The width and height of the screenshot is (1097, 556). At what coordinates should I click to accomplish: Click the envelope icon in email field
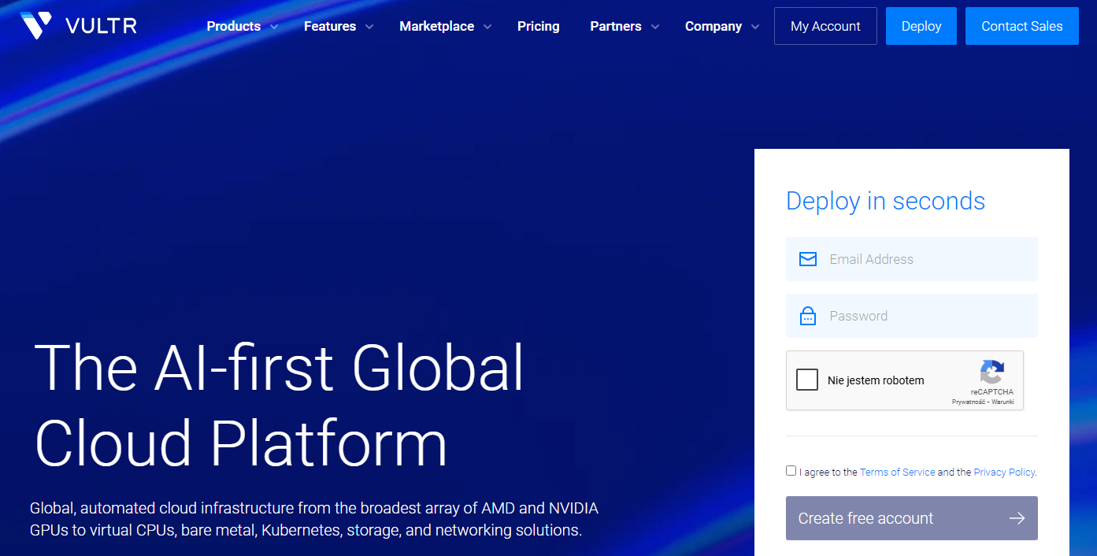tap(807, 259)
